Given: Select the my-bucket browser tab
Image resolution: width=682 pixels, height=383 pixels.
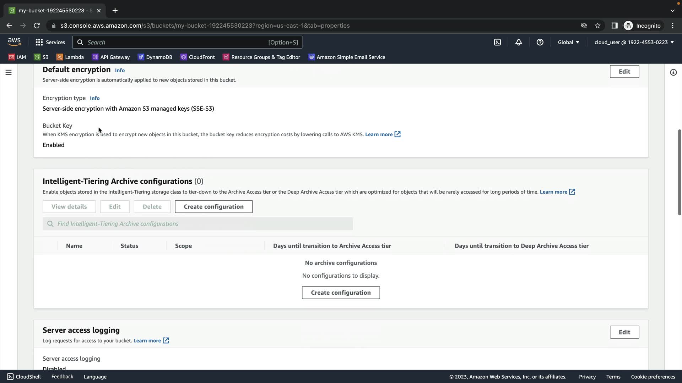Looking at the screenshot, I should pos(53,11).
